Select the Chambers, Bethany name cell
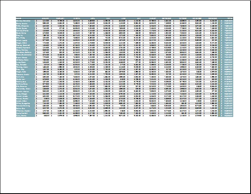 pos(25,52)
